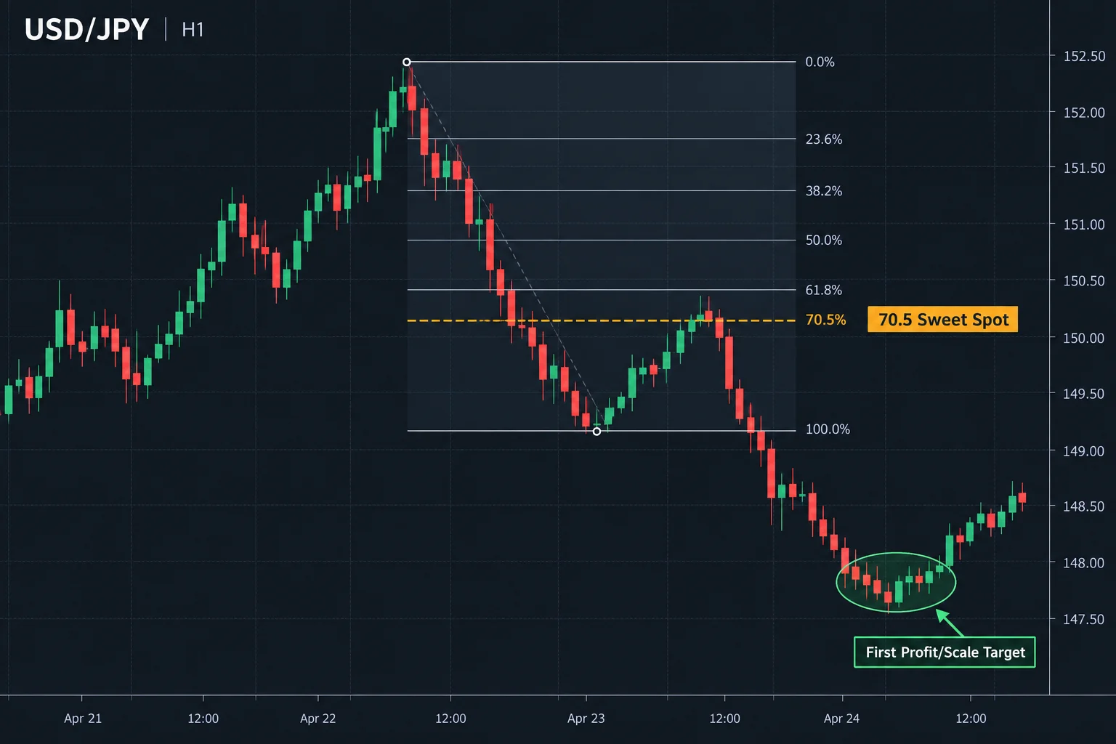Viewport: 1116px width, 744px height.
Task: Select the "First Profit/Scale Target" callout
Action: [x=945, y=652]
